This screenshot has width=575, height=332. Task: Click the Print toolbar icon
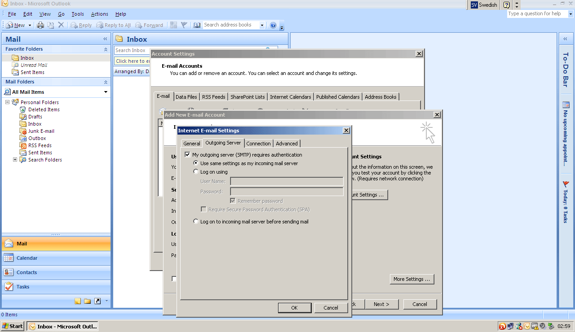(40, 25)
